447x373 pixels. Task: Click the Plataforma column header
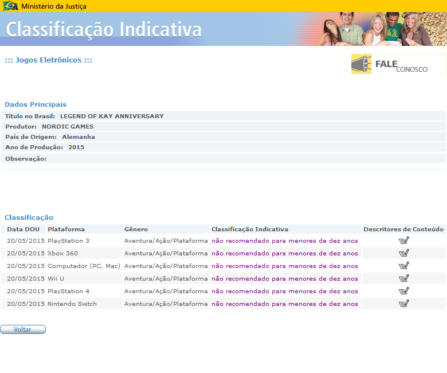click(66, 229)
